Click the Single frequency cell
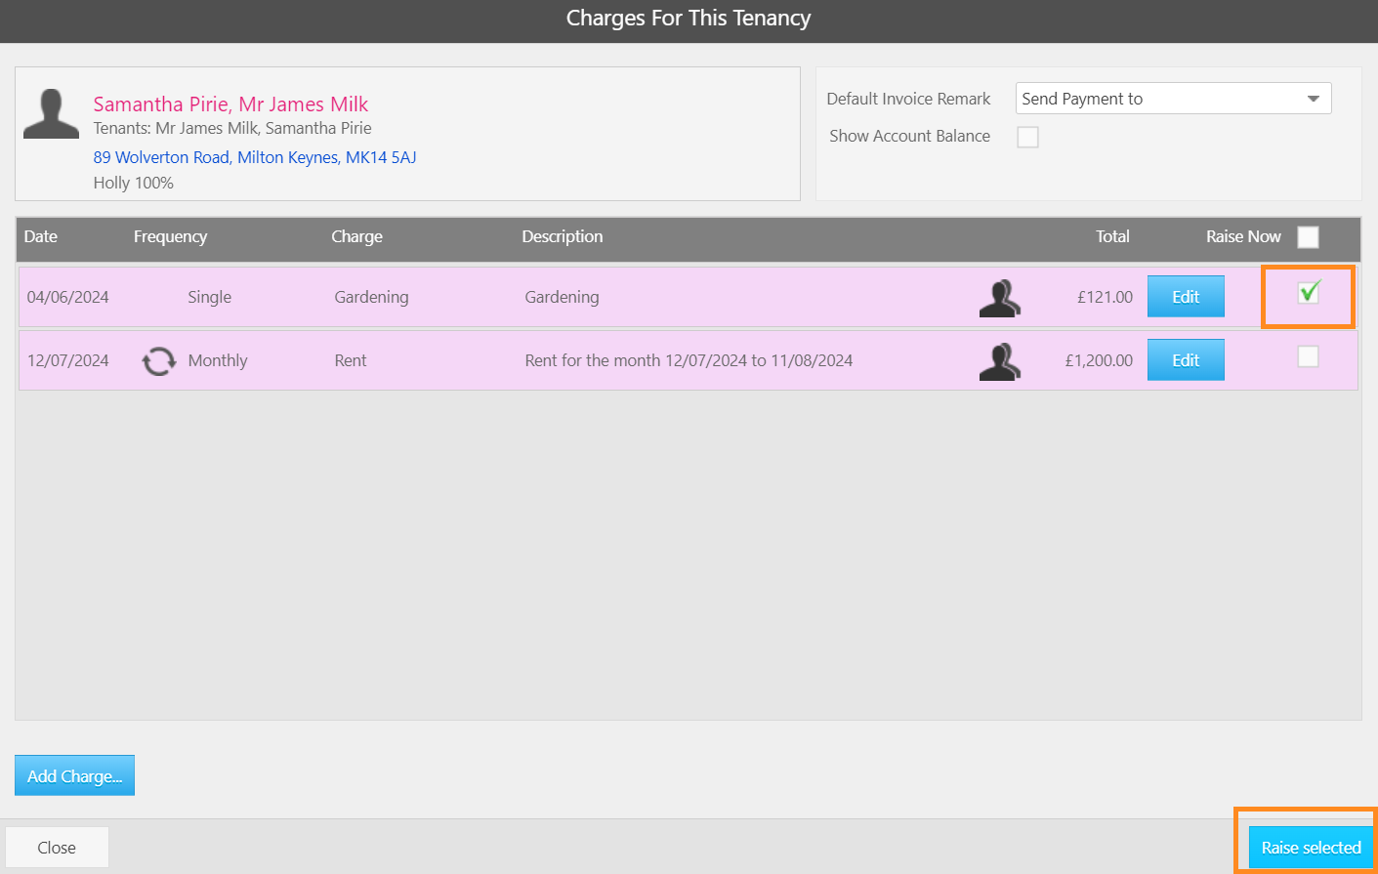 (x=209, y=297)
